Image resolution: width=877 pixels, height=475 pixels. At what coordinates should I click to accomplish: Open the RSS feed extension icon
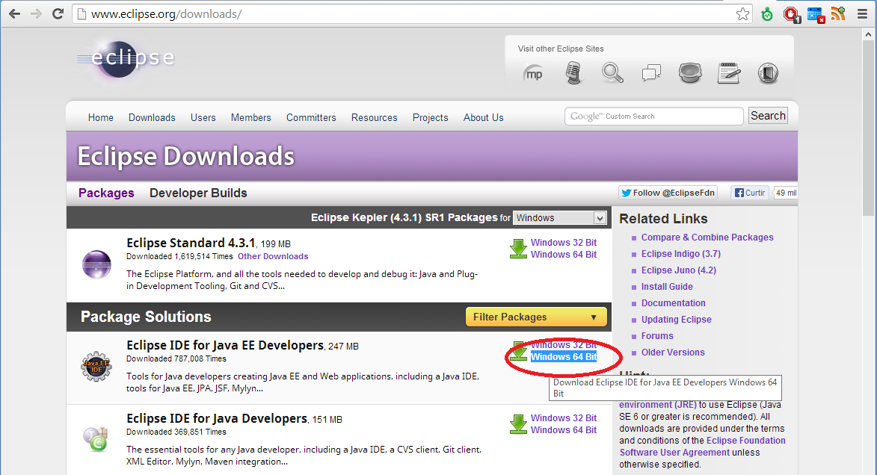838,14
